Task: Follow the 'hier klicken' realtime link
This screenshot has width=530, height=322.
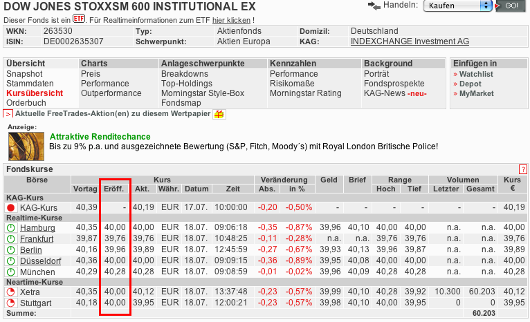Action: (231, 20)
